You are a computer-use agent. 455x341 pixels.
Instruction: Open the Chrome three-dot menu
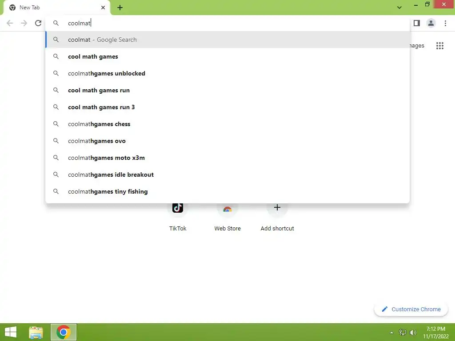click(x=445, y=23)
